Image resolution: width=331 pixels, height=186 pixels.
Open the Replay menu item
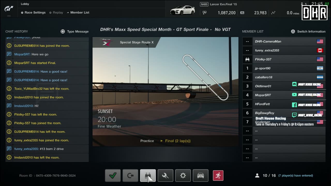(x=56, y=12)
